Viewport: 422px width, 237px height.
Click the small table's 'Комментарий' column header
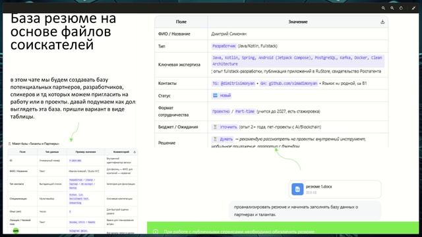121,152
